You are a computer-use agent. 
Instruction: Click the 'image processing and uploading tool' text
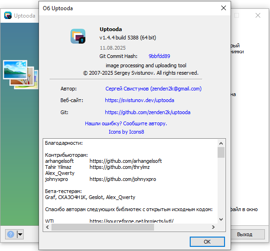[146, 65]
